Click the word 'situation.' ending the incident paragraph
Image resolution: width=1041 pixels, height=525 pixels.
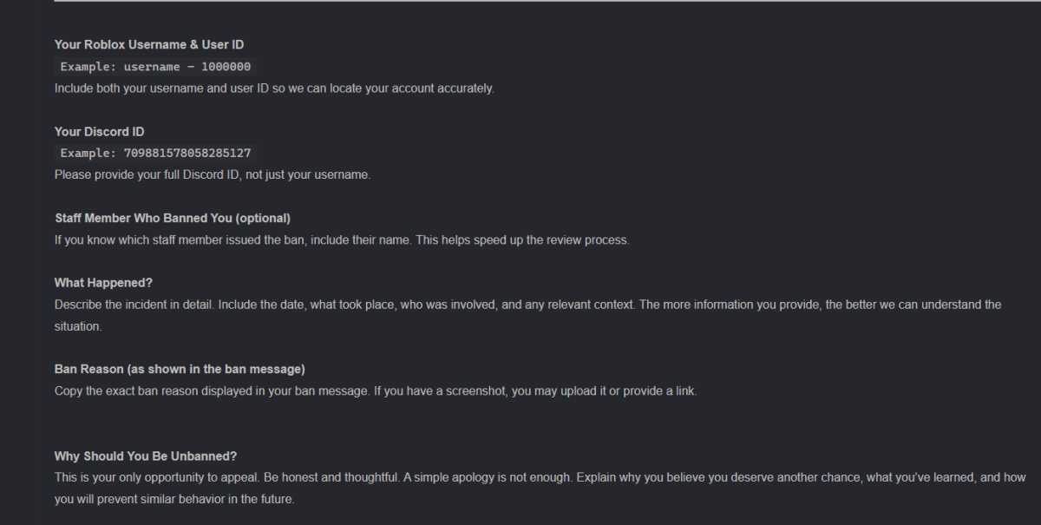click(x=78, y=327)
